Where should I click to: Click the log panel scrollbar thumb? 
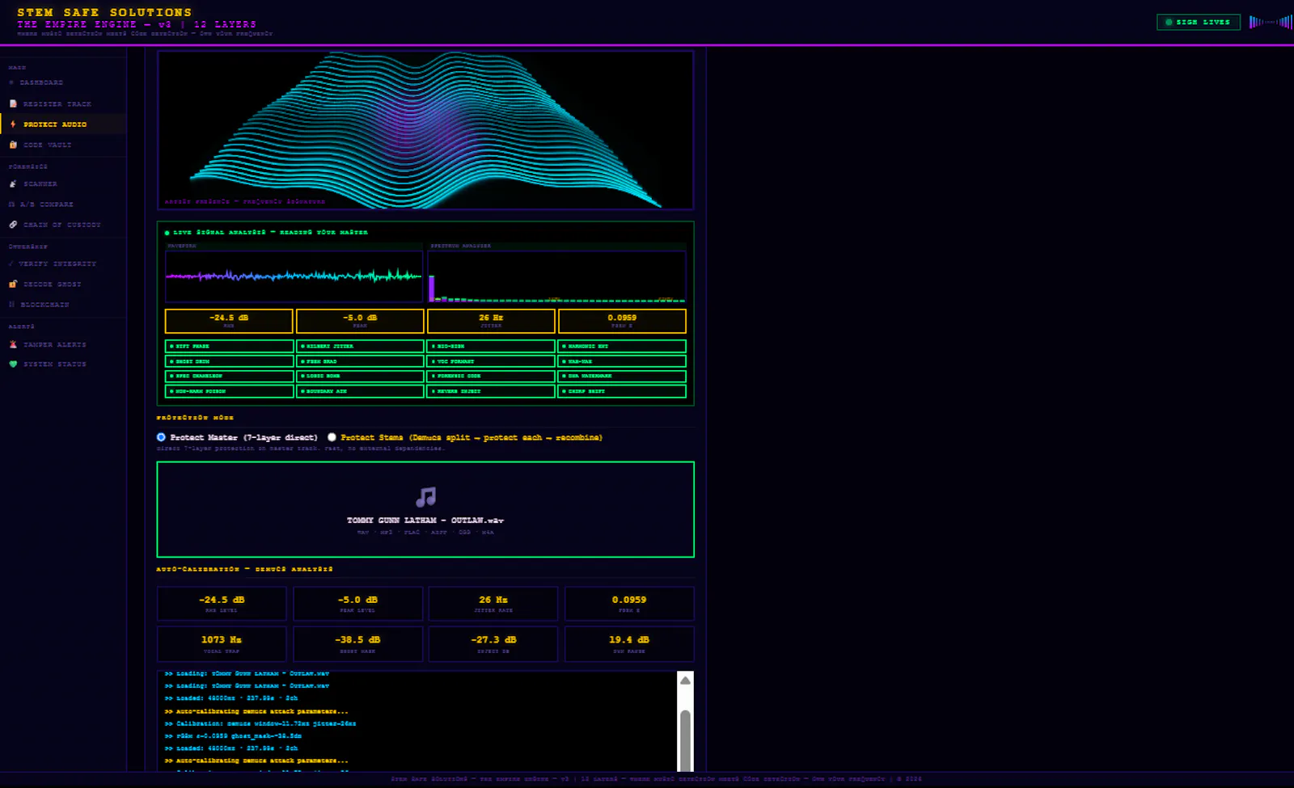click(x=685, y=740)
